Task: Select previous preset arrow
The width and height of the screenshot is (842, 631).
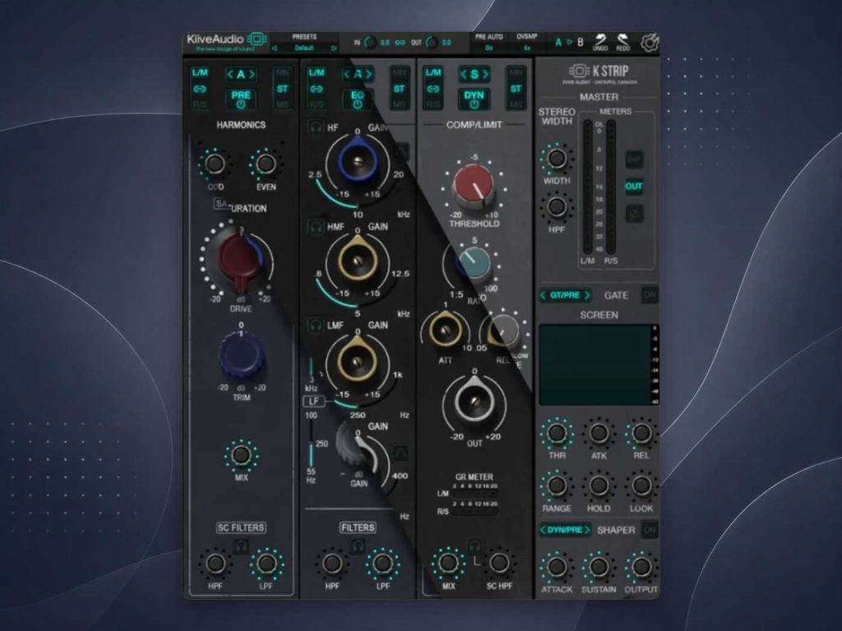Action: [x=275, y=48]
